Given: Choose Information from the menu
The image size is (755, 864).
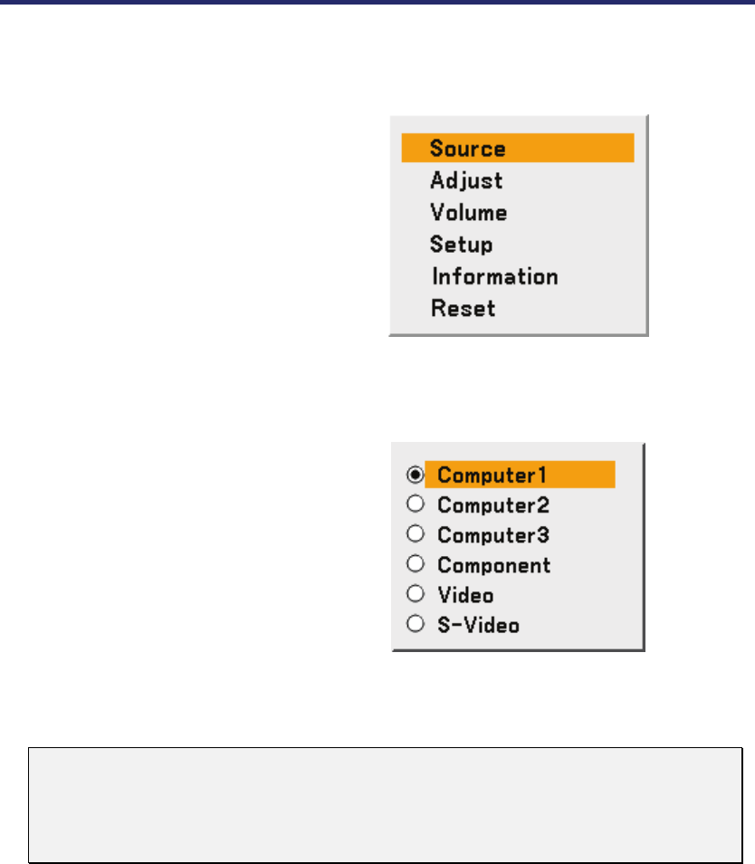Looking at the screenshot, I should pos(494,276).
